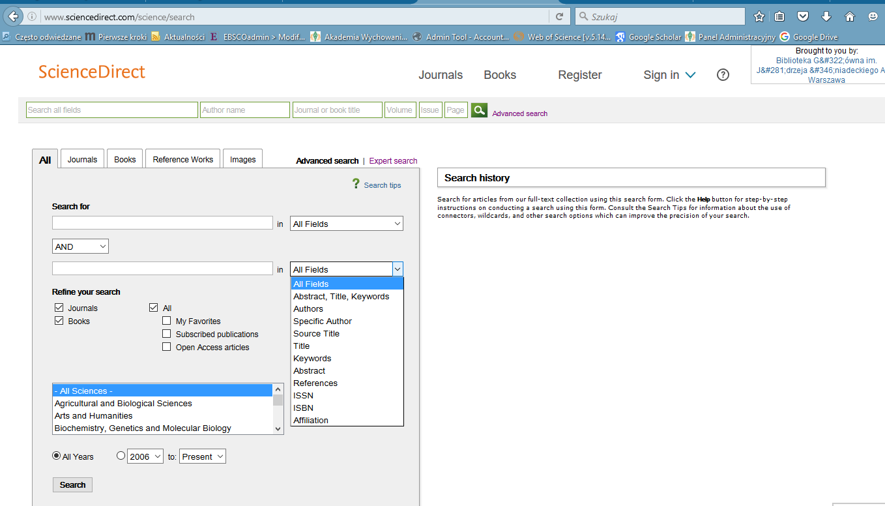885x506 pixels.
Task: Click the Advanced search link near quick search
Action: coord(519,113)
